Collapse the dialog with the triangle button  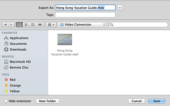click(x=120, y=8)
